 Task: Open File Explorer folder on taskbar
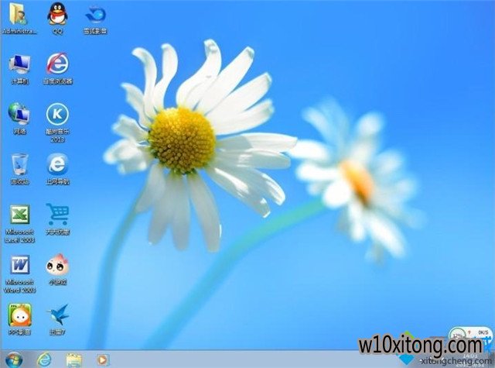click(74, 359)
